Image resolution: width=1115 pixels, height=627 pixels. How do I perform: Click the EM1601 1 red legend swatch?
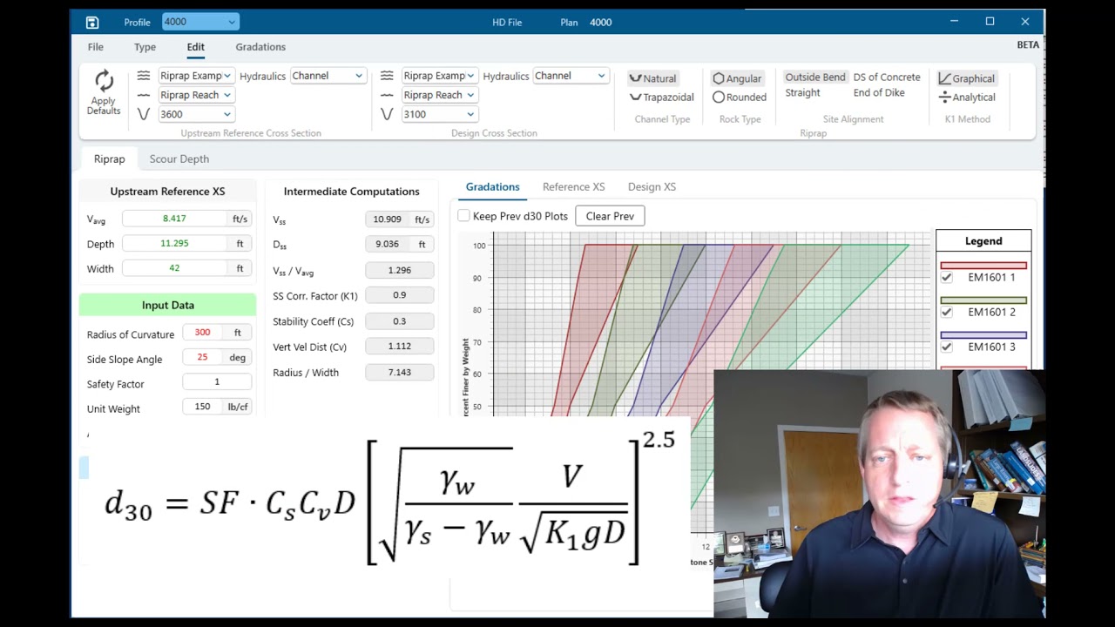(x=983, y=266)
